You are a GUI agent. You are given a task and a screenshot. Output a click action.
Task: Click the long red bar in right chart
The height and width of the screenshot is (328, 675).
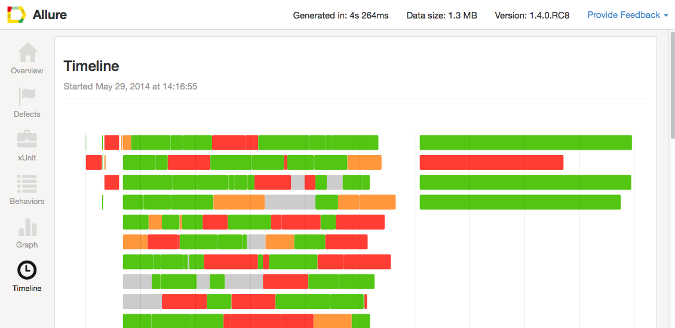pyautogui.click(x=492, y=162)
